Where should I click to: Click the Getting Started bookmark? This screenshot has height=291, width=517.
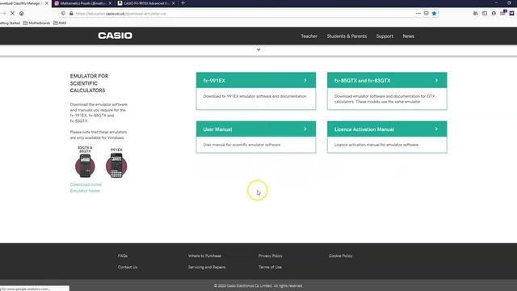point(10,23)
